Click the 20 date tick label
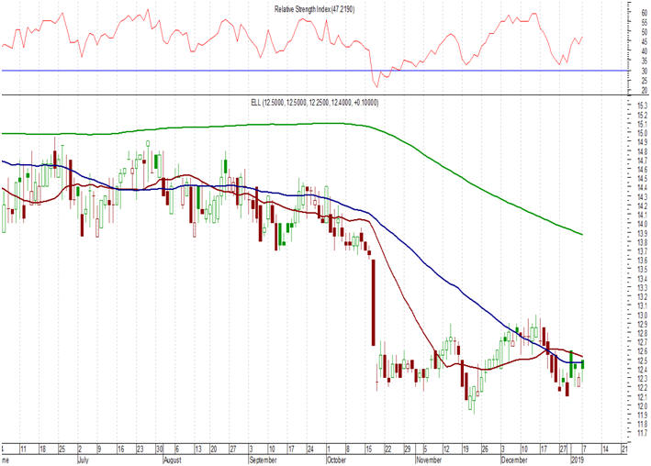This screenshot has height=466, width=651. 213,449
